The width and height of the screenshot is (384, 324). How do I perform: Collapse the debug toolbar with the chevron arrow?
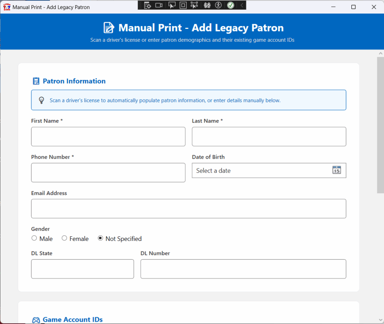pyautogui.click(x=242, y=5)
